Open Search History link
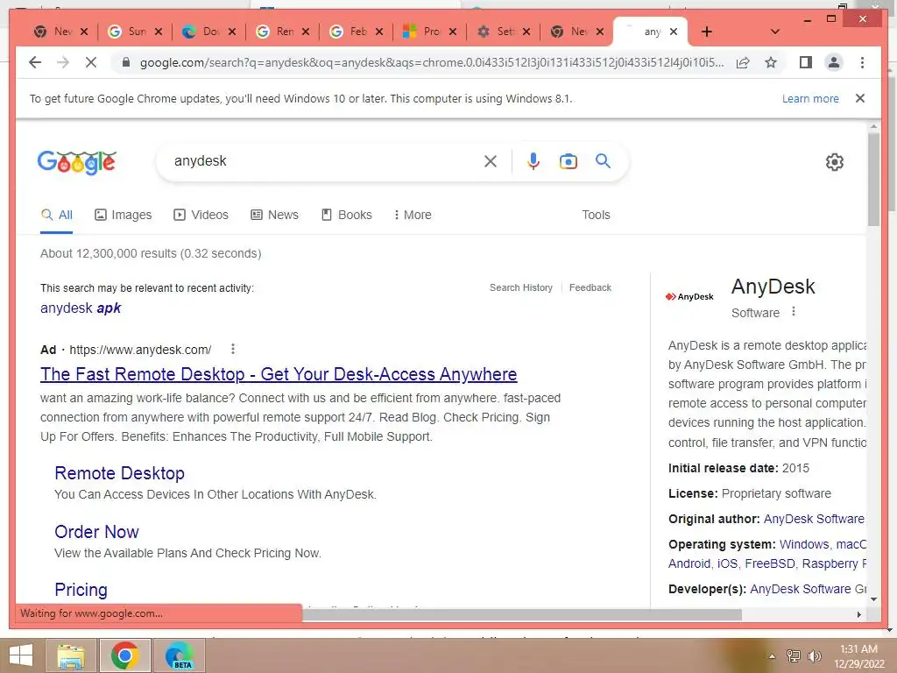Image resolution: width=897 pixels, height=673 pixels. 521,287
